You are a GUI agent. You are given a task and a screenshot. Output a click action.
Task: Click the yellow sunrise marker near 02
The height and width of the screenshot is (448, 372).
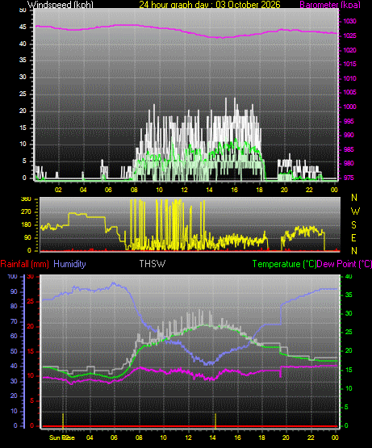(63, 421)
